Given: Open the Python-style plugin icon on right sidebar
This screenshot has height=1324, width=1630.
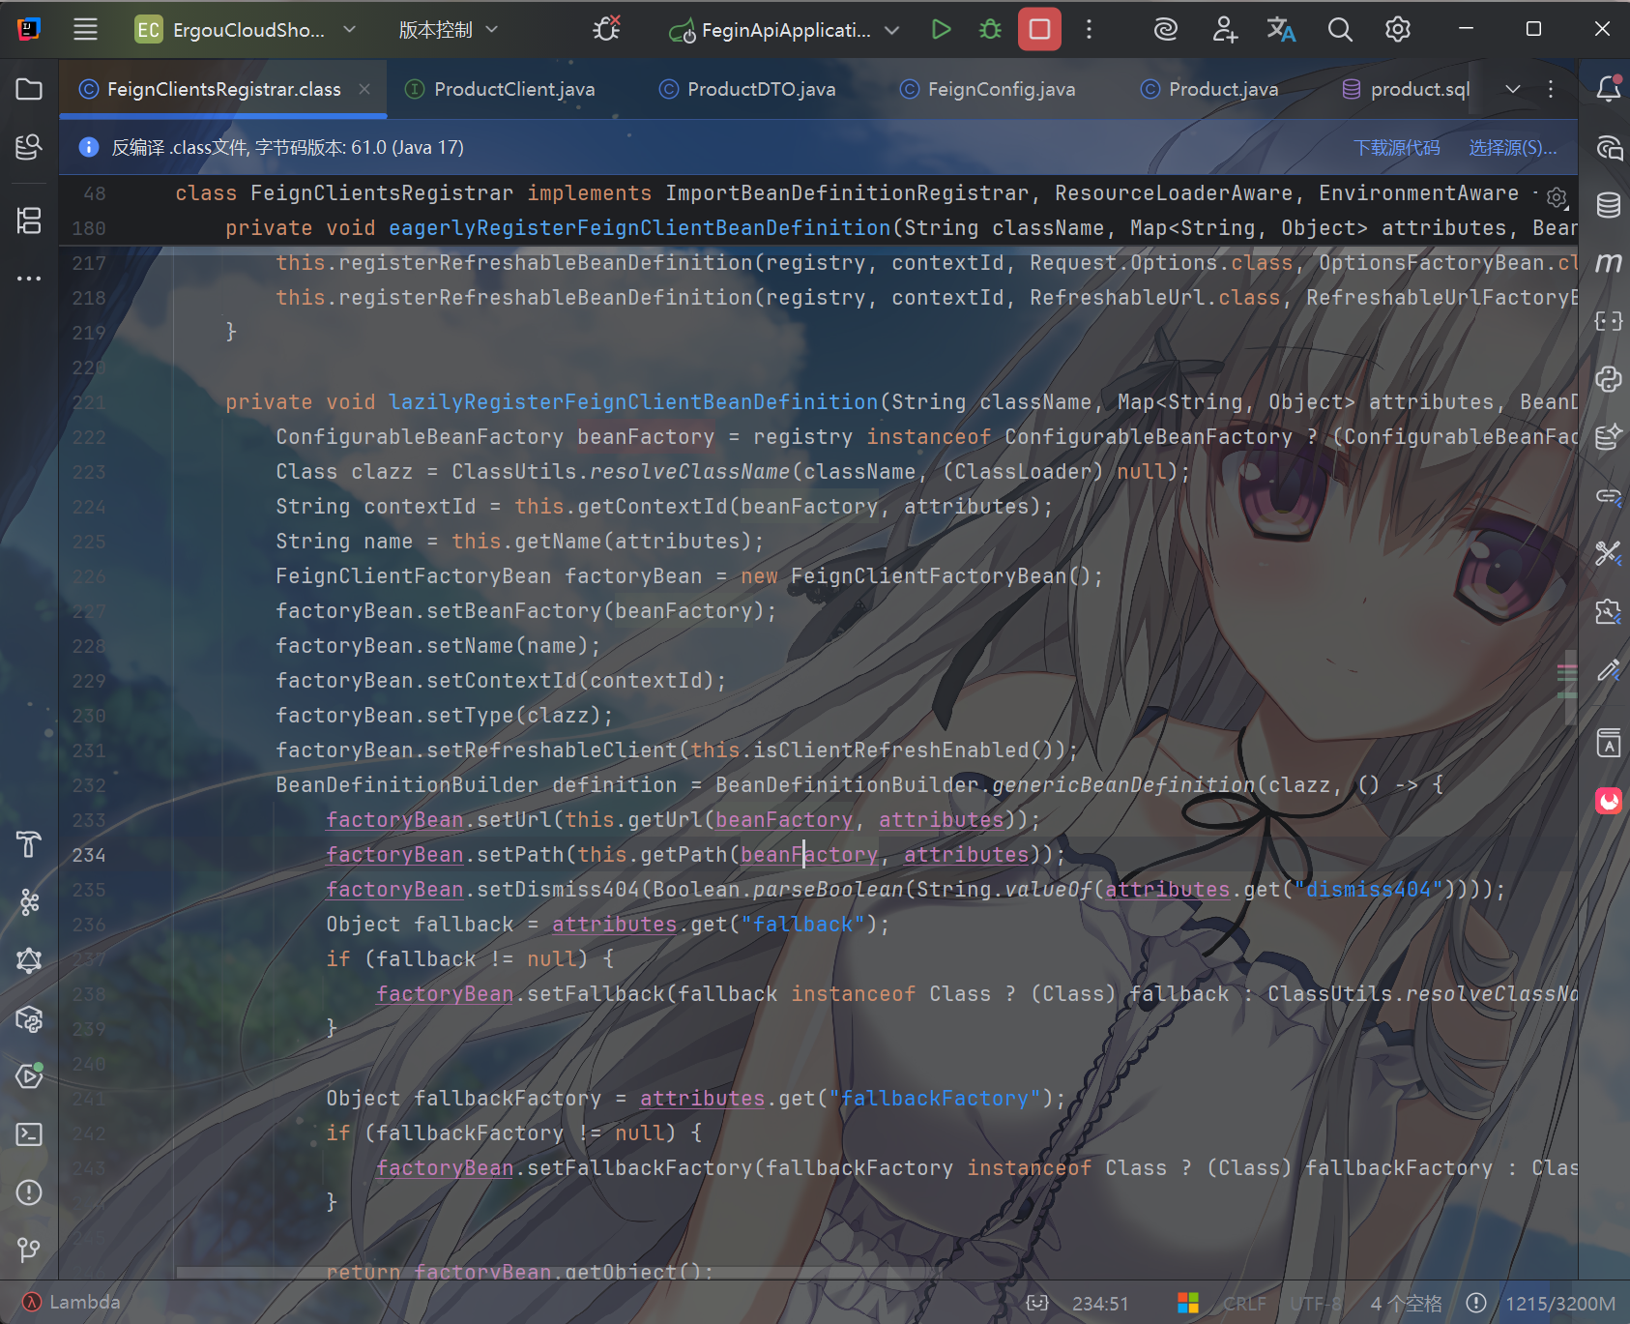Looking at the screenshot, I should click(x=1609, y=379).
